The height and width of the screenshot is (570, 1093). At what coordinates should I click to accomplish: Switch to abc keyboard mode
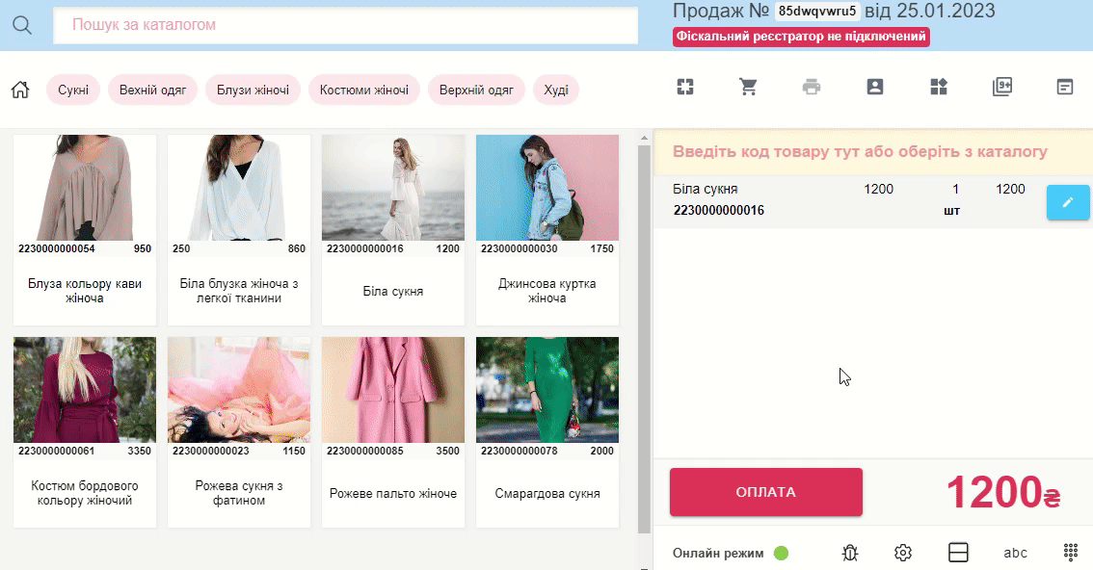pyautogui.click(x=1015, y=553)
